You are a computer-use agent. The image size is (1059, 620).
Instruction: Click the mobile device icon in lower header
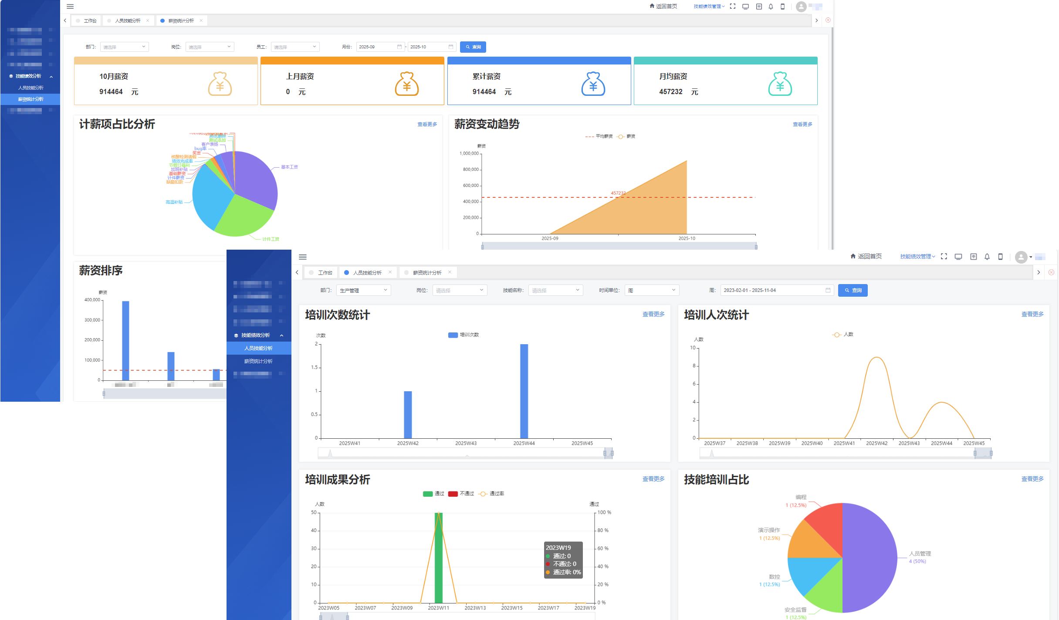(x=1001, y=257)
